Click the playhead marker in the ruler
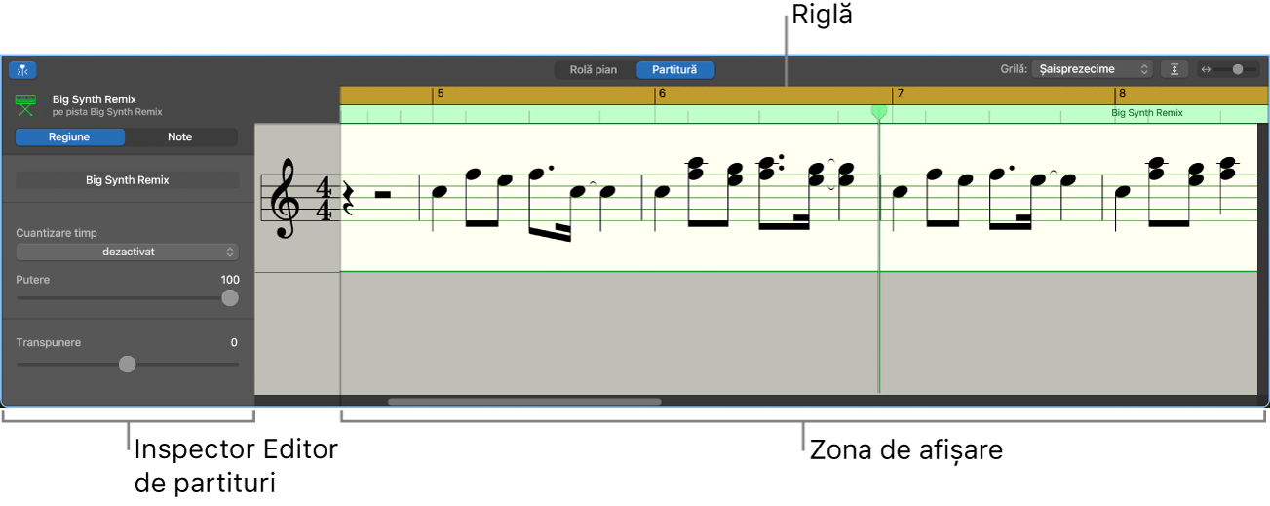Image resolution: width=1270 pixels, height=506 pixels. click(879, 112)
